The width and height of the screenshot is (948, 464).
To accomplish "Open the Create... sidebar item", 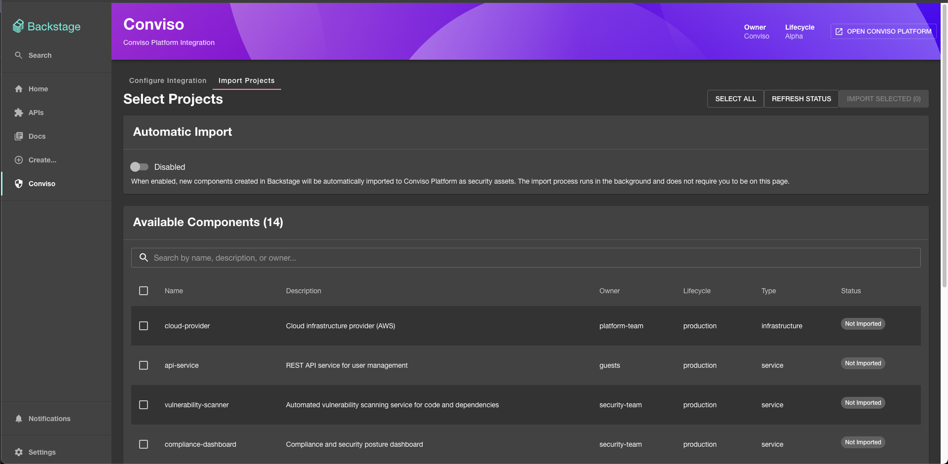I will click(56, 160).
